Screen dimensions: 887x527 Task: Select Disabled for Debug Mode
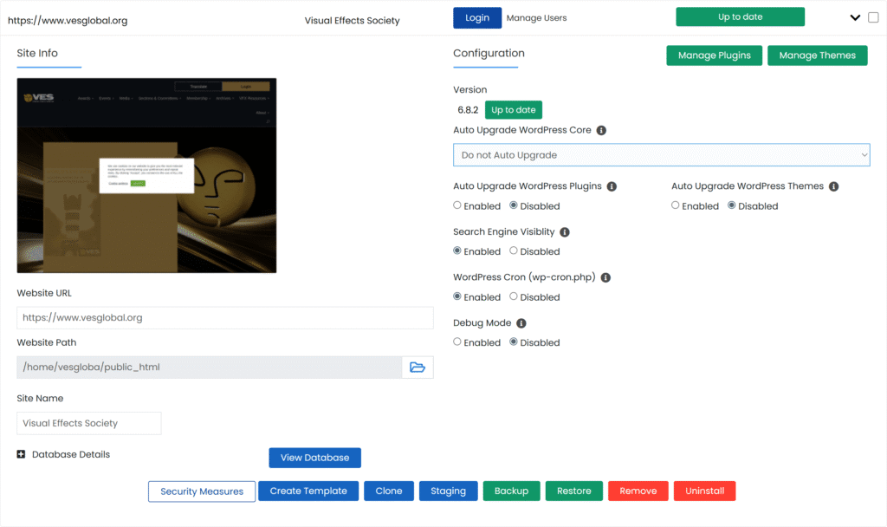[514, 342]
